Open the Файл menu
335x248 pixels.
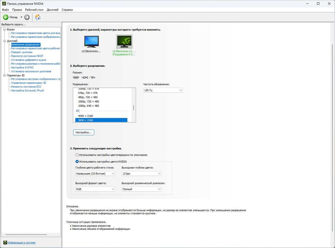[5, 10]
